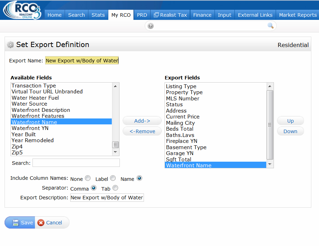Click the Add-> button
319x246 pixels.
142,121
